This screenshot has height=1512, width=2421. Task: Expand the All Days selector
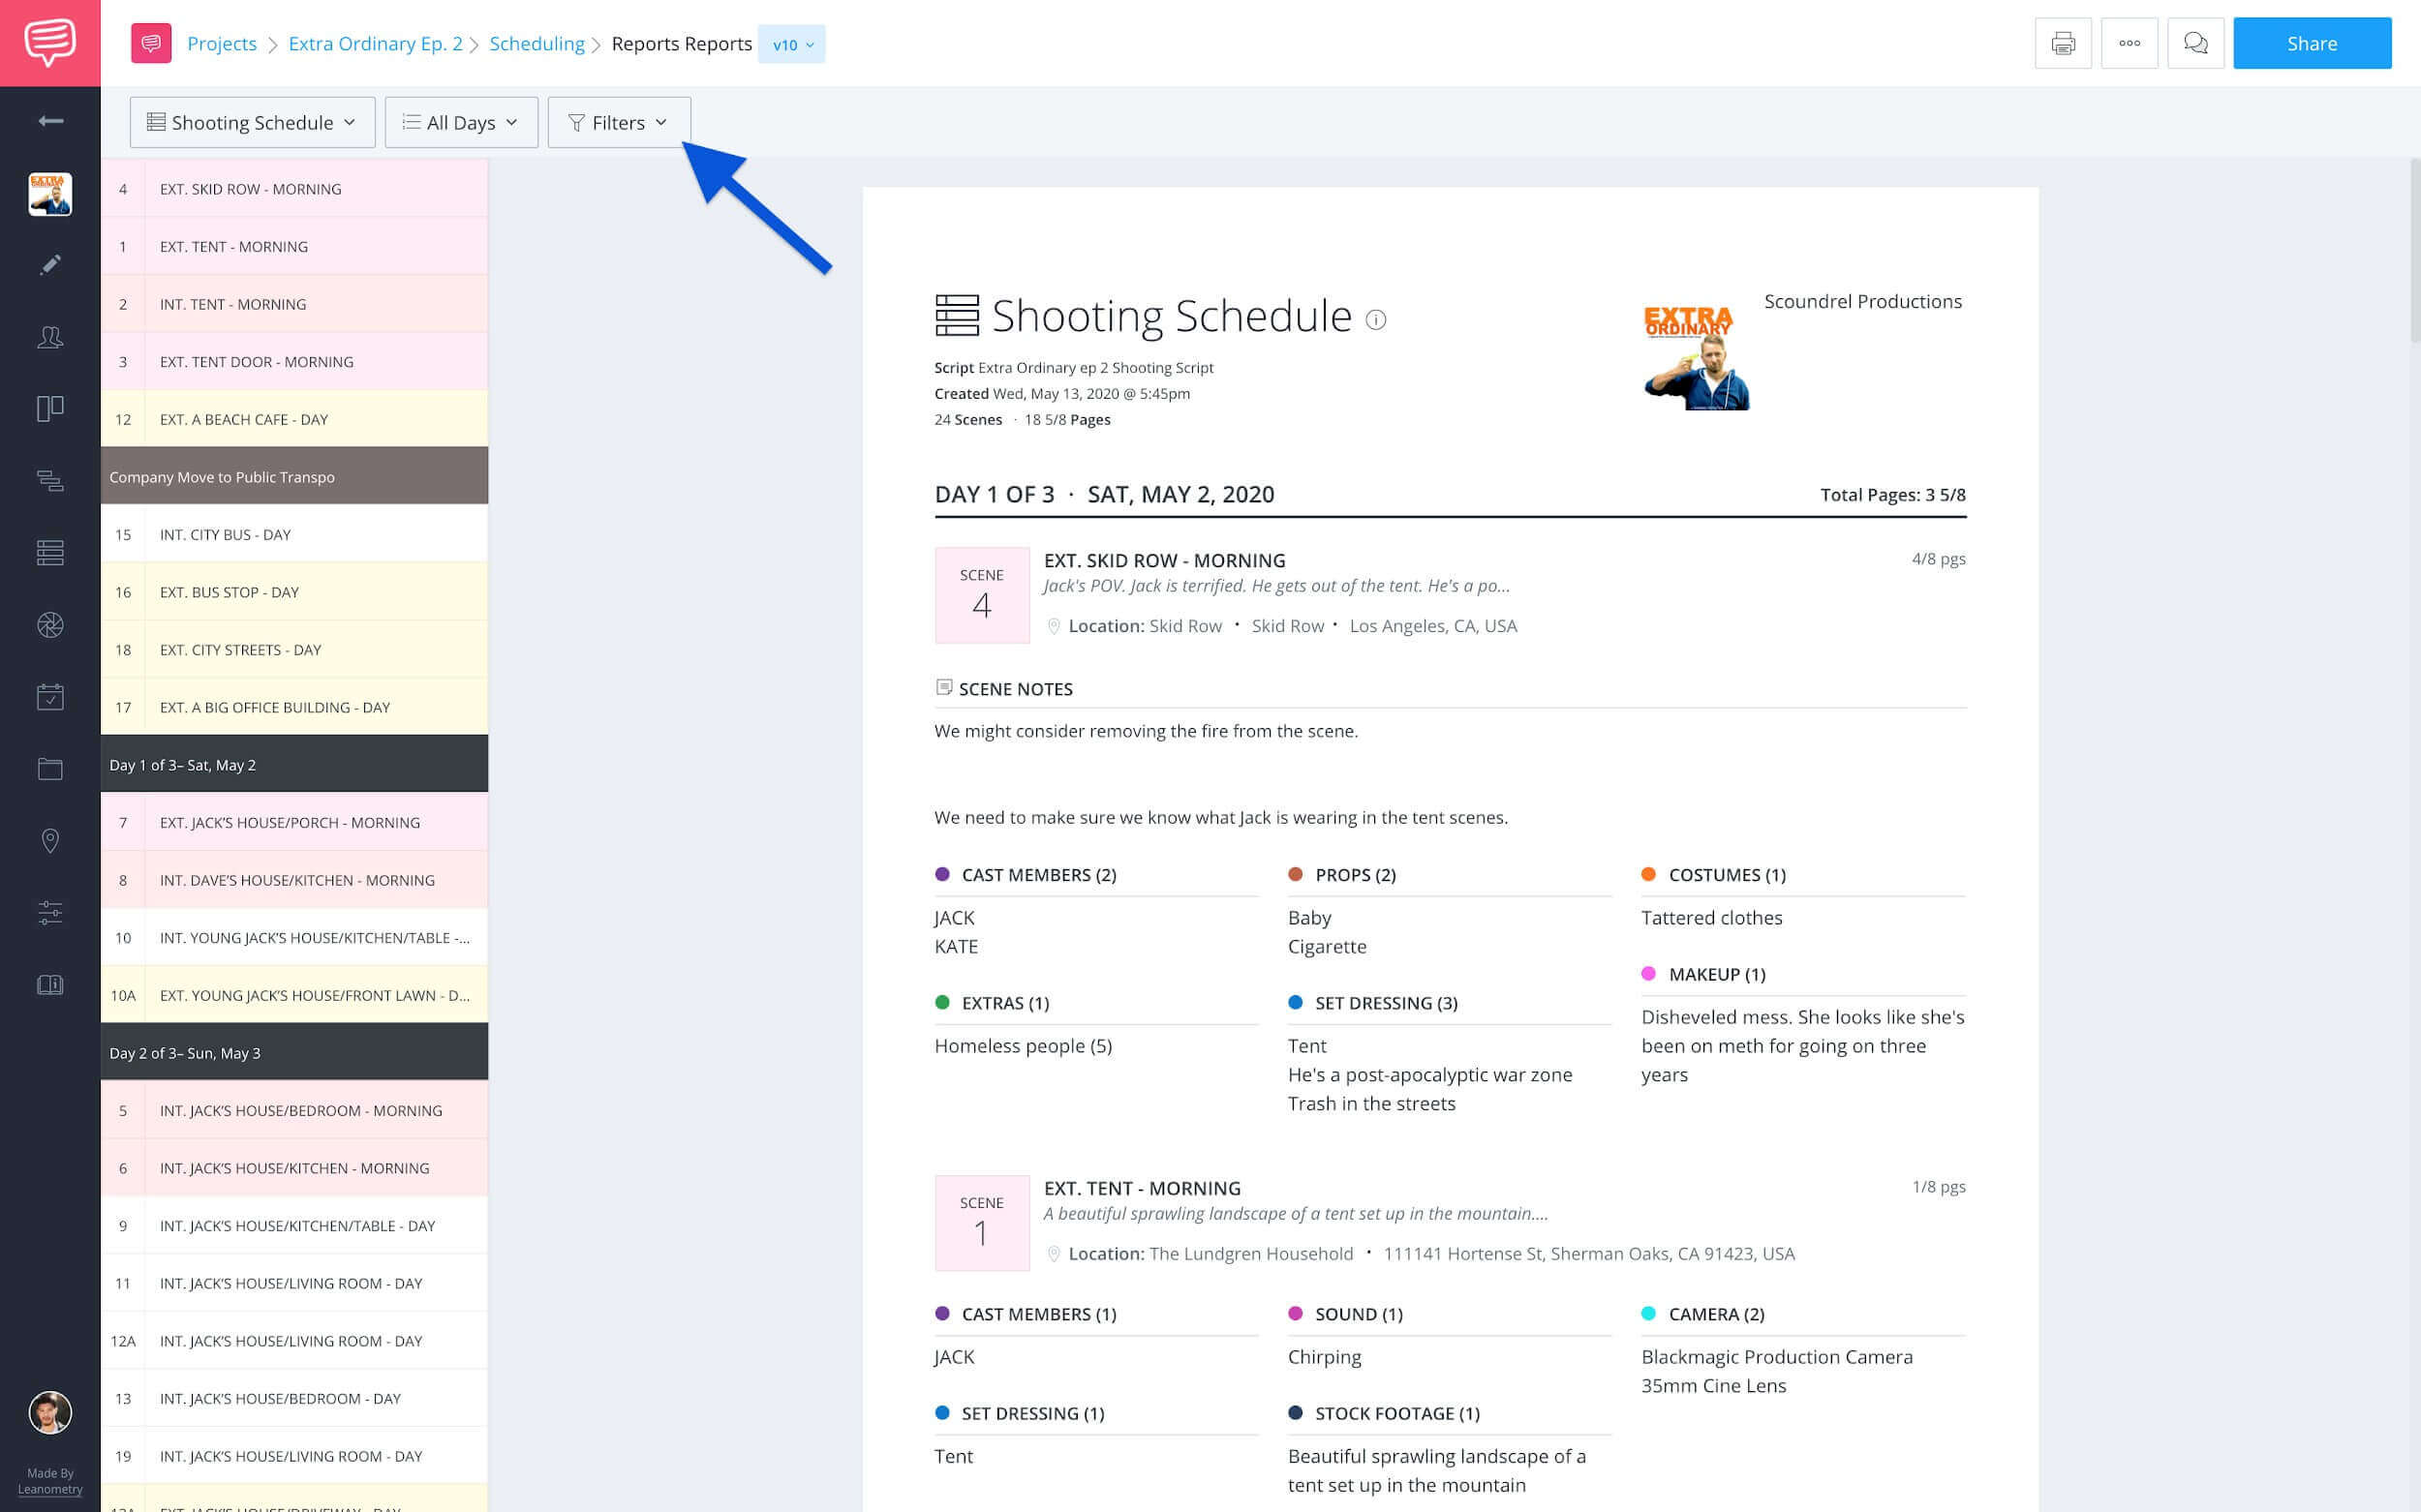(461, 122)
